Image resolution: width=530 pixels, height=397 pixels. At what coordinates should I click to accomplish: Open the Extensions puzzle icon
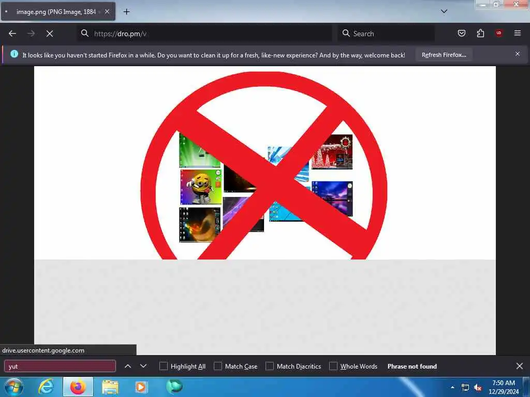click(x=480, y=33)
